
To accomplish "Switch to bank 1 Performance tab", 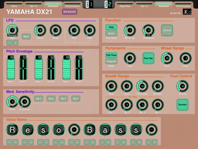I will [72, 5].
